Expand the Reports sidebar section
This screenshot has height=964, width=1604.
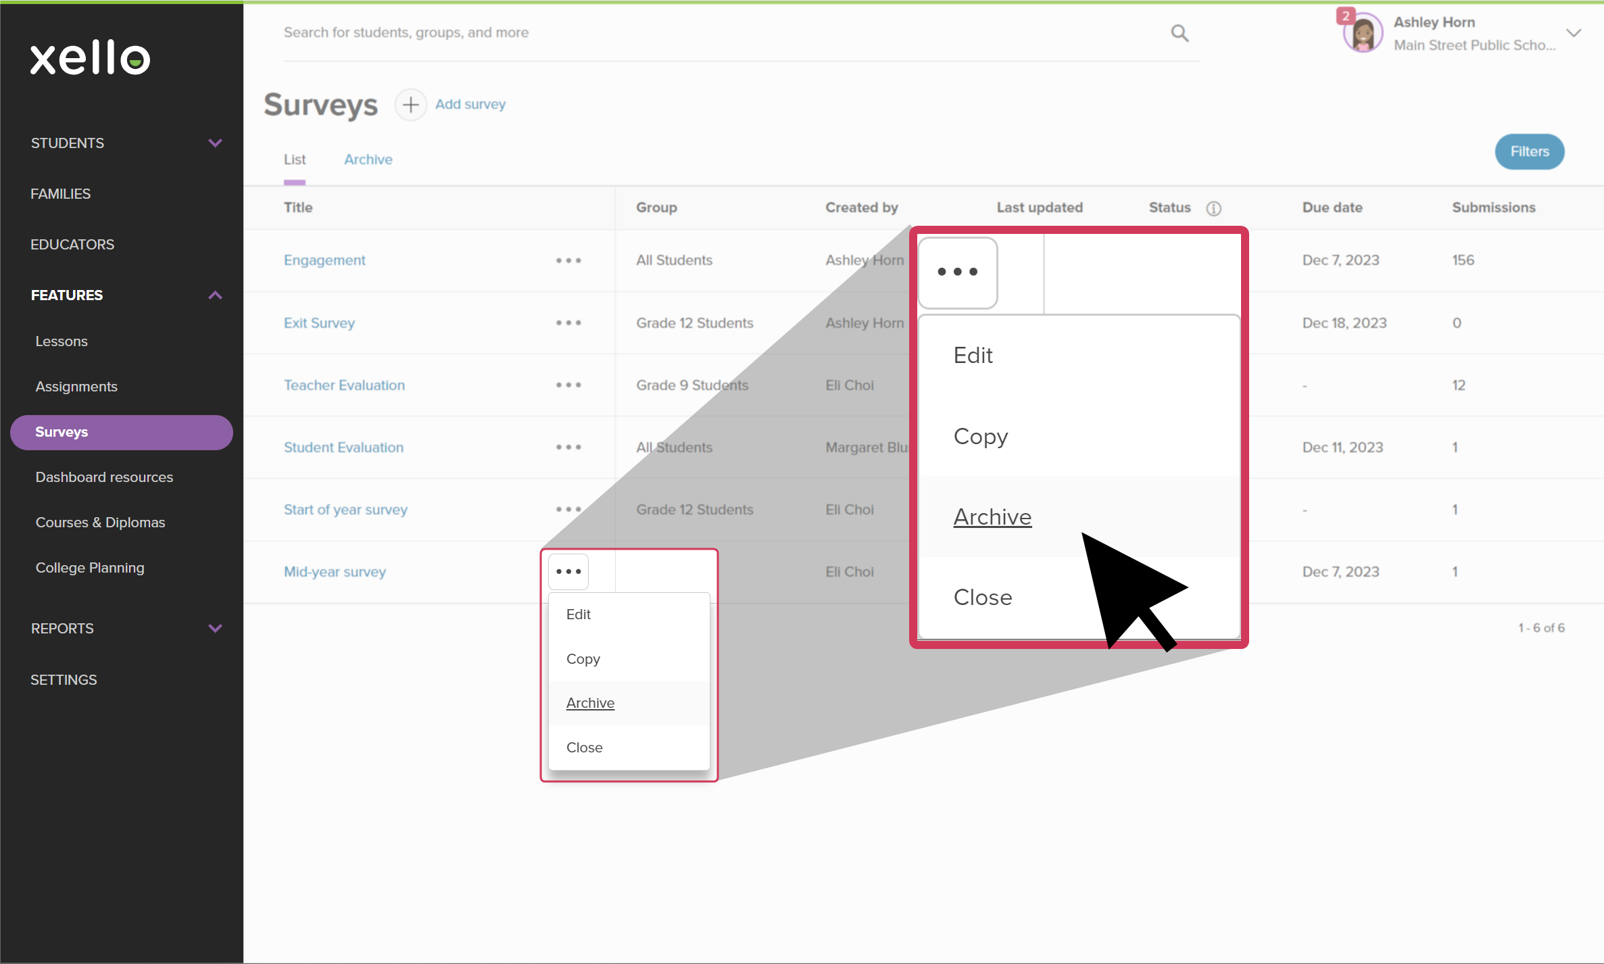click(x=215, y=628)
